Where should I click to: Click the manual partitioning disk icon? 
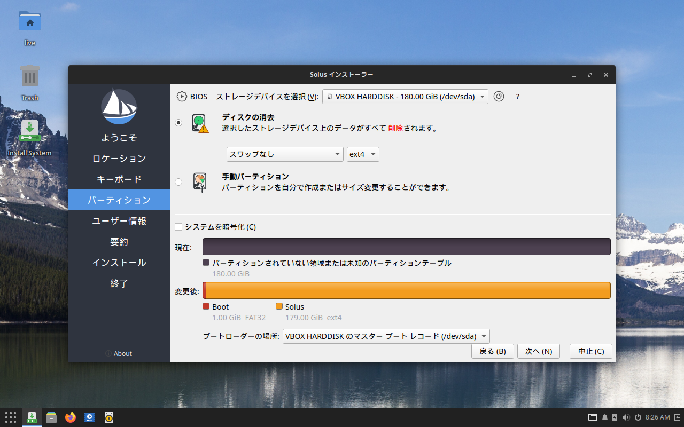[200, 182]
